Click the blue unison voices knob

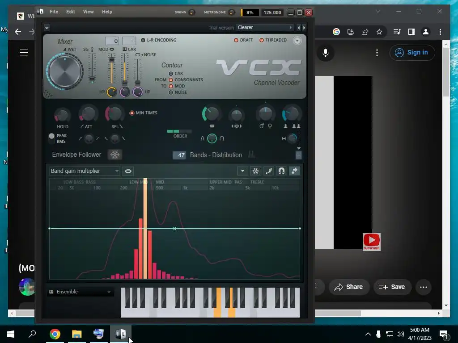click(291, 114)
